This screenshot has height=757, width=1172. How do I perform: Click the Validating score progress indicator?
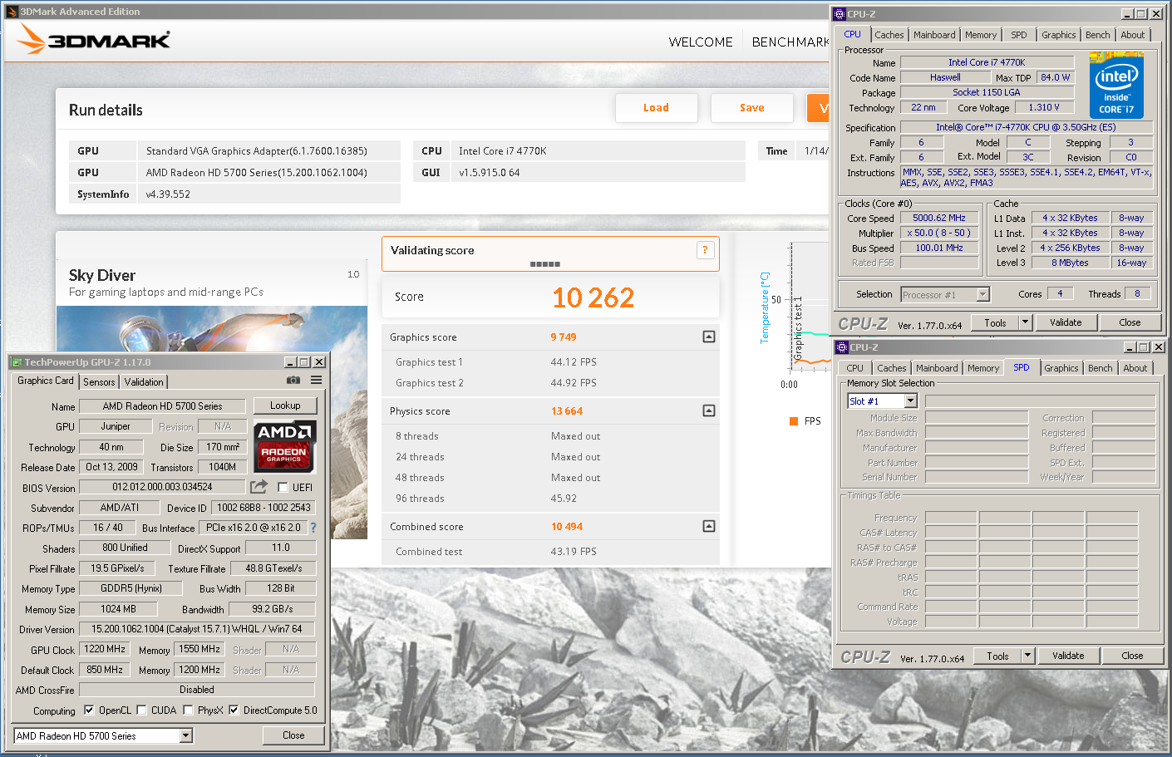545,264
